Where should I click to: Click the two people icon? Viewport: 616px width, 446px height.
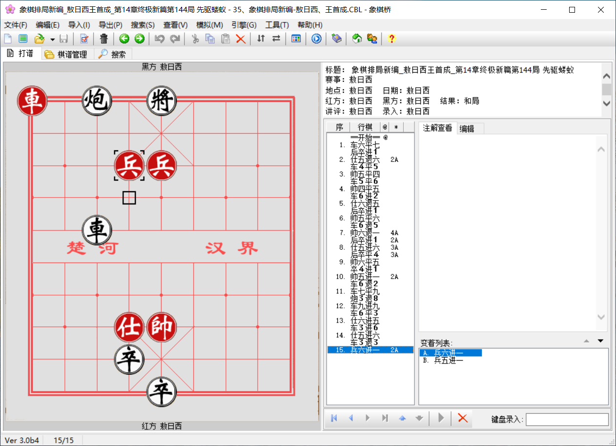tap(372, 39)
